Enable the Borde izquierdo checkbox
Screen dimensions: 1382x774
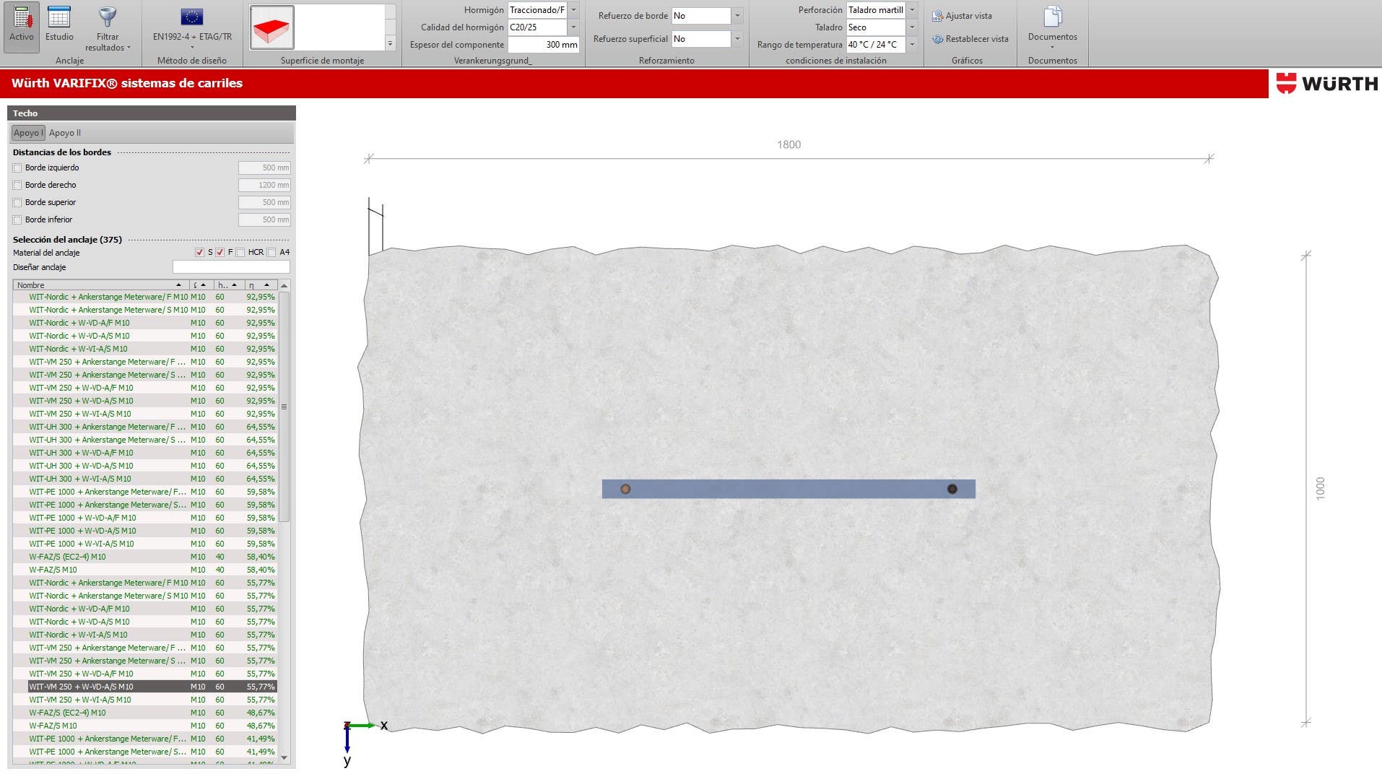(x=17, y=168)
